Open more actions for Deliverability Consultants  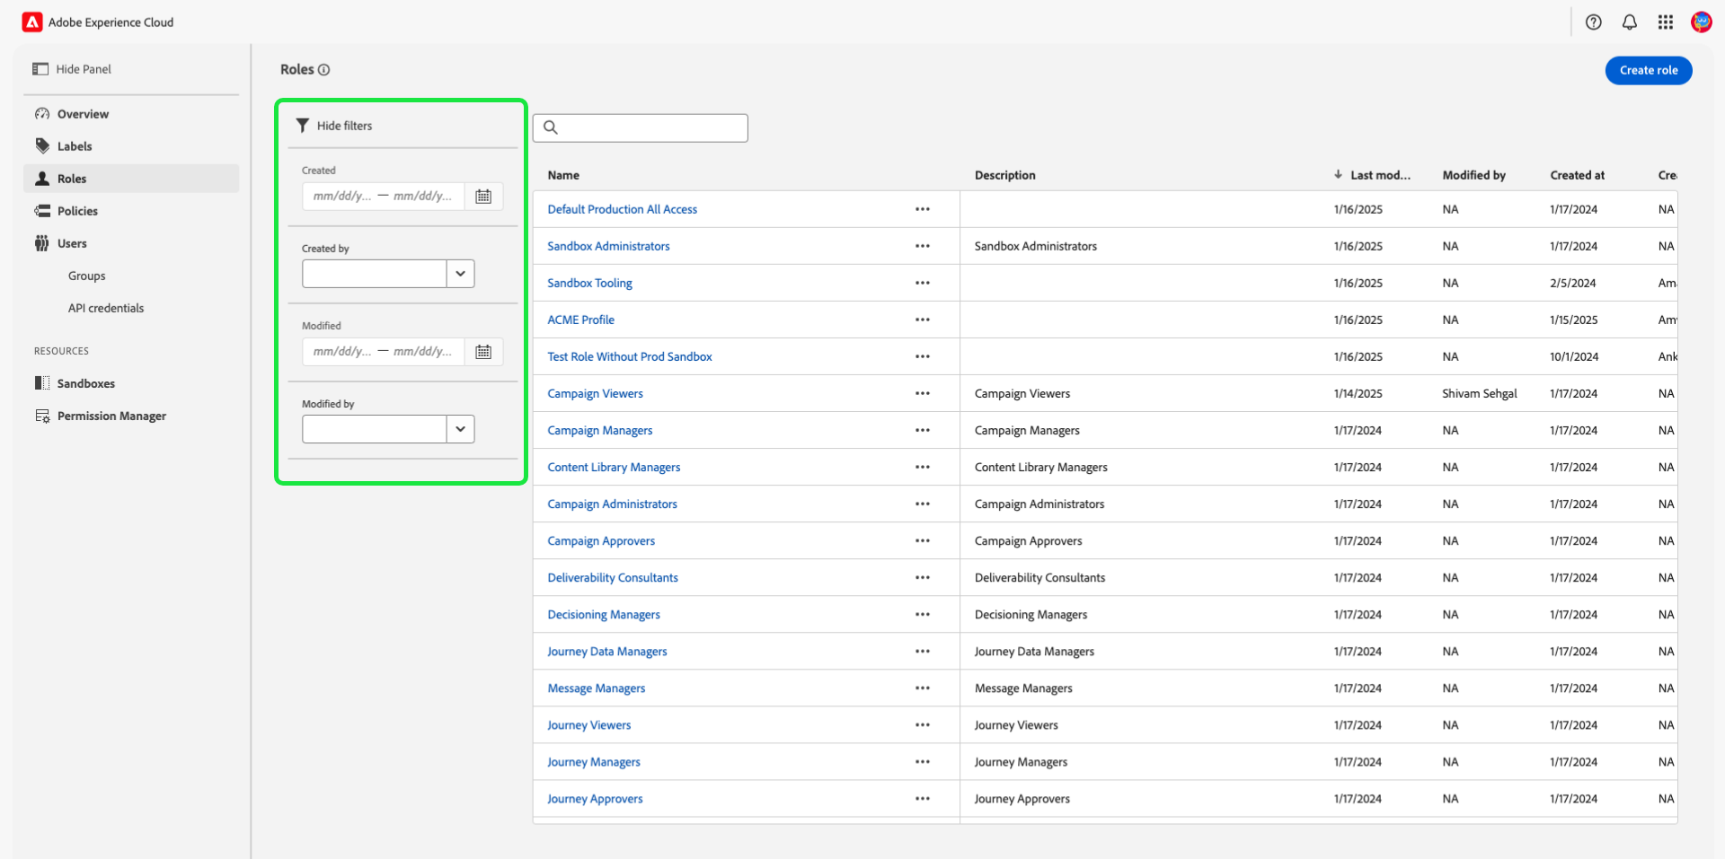tap(923, 577)
